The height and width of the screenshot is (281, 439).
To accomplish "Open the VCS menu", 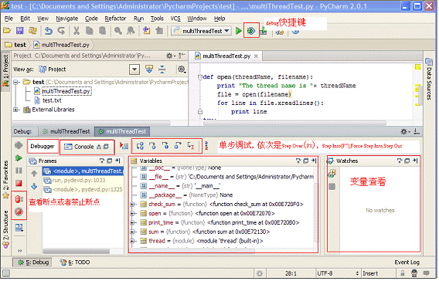I will (x=175, y=19).
